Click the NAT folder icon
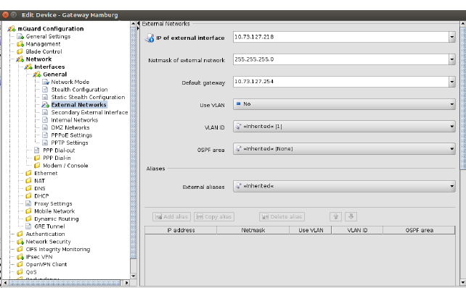This screenshot has width=466, height=288. click(28, 181)
